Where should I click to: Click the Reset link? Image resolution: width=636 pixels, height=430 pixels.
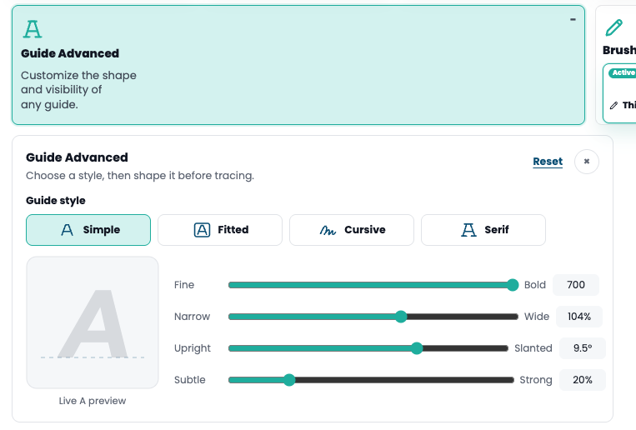click(x=548, y=162)
